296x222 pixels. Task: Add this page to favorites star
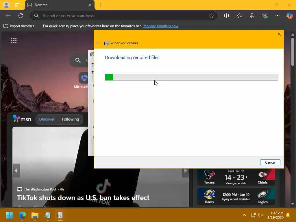(211, 16)
